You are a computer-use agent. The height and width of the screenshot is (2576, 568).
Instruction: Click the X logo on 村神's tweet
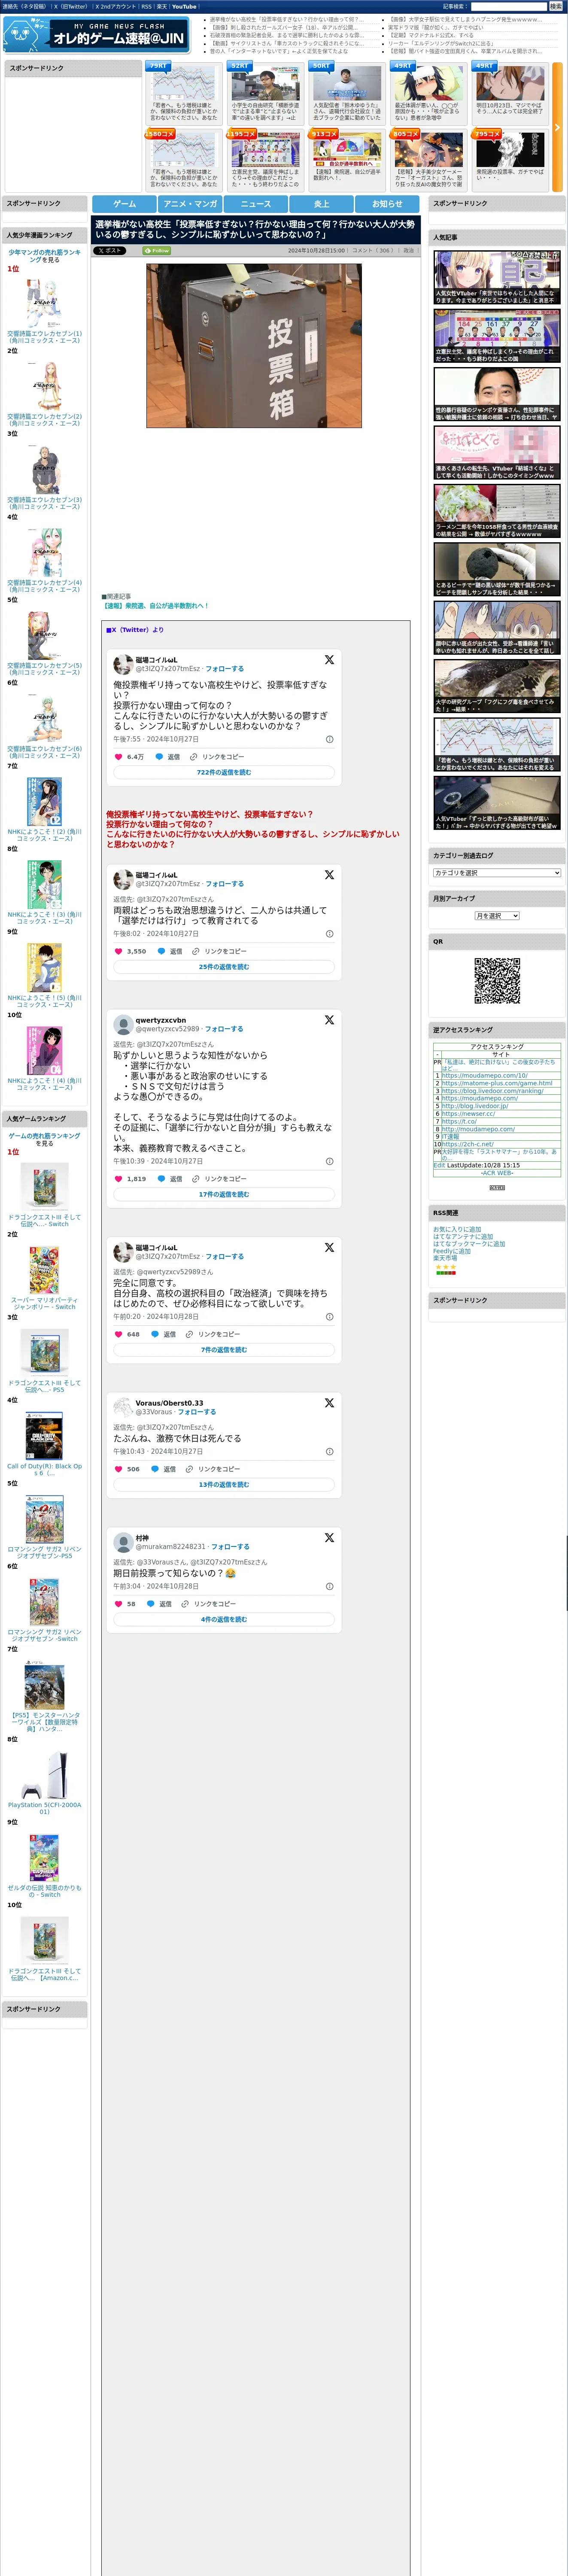(x=329, y=1538)
